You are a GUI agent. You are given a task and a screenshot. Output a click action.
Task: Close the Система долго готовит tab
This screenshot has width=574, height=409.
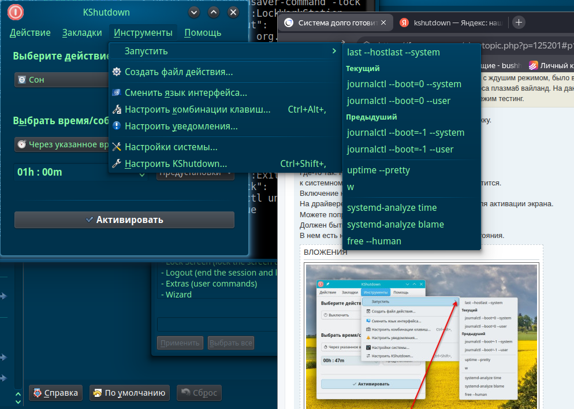(383, 23)
